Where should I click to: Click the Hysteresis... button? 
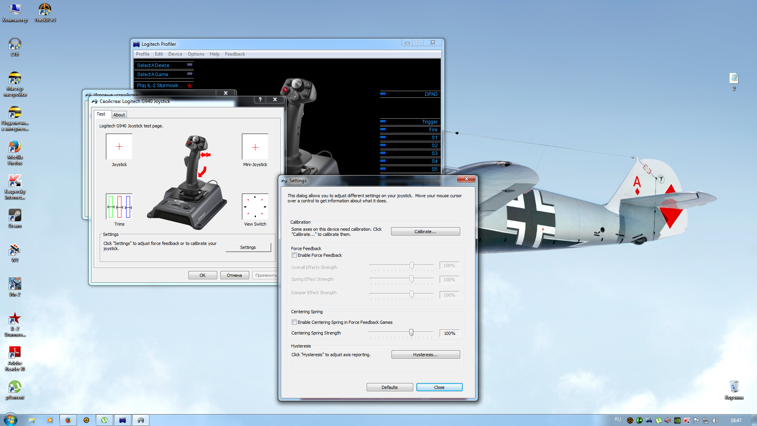pyautogui.click(x=425, y=355)
